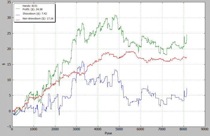Click the 'Profit: ($): 24.58' legend entry
This screenshot has width=210, height=136.
(32, 9)
